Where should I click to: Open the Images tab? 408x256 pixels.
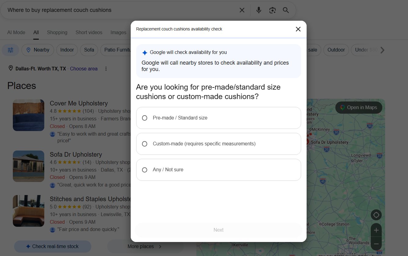(x=118, y=32)
